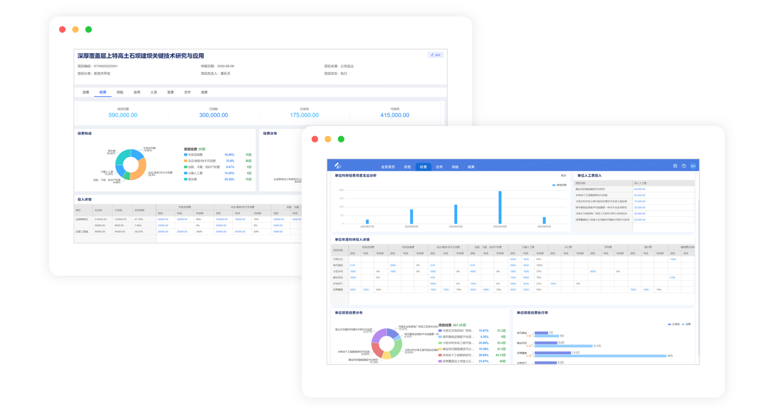Toggle the 专家咨询费 legend entry
Screen dimensions: 774x414
195,155
